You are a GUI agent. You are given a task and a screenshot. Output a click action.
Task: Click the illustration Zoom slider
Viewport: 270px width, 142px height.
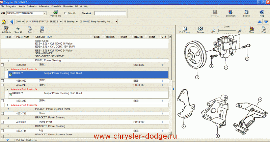227,31
